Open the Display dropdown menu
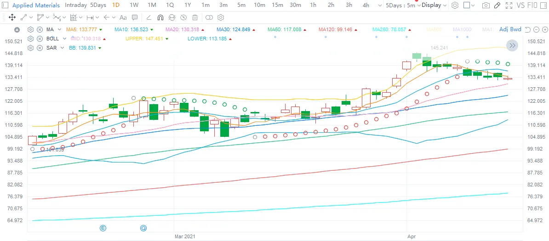This screenshot has height=241, width=549. (434, 5)
